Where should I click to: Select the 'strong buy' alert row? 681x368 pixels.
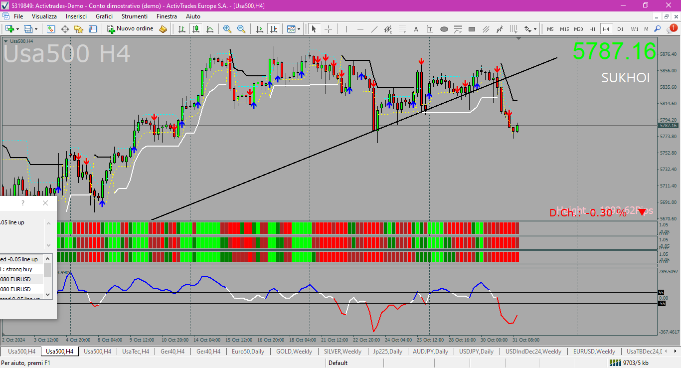[22, 269]
